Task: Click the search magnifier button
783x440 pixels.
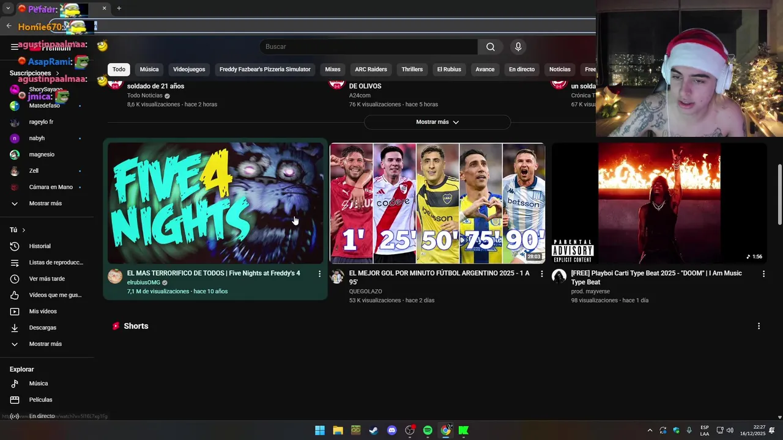Action: tap(491, 46)
